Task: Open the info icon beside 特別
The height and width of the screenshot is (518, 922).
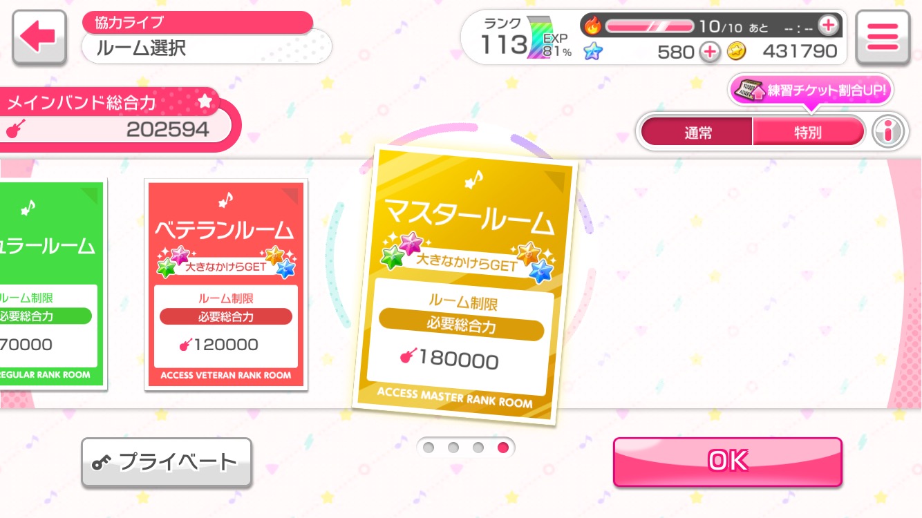Action: pyautogui.click(x=888, y=131)
